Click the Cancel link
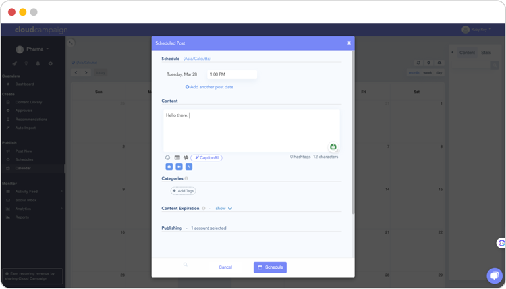Viewport: 506px width, 289px height. click(x=225, y=267)
